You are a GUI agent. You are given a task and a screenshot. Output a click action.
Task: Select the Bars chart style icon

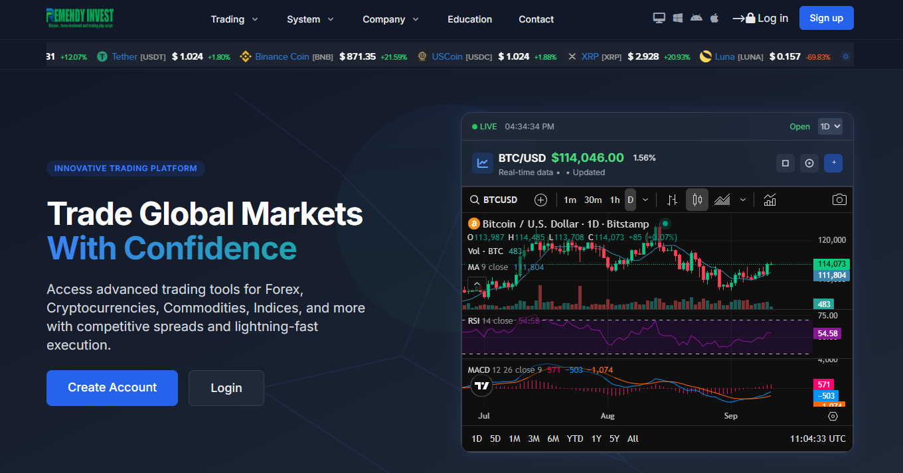point(673,200)
